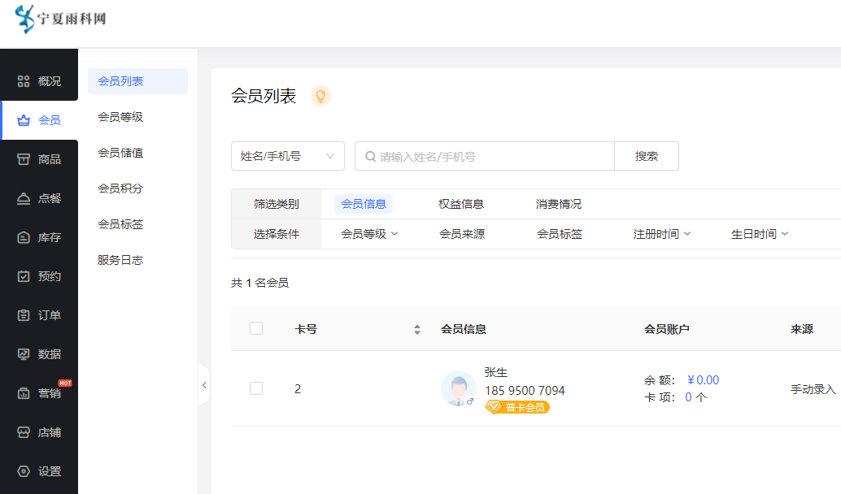Click the 共 1 名会员 count text

[259, 283]
